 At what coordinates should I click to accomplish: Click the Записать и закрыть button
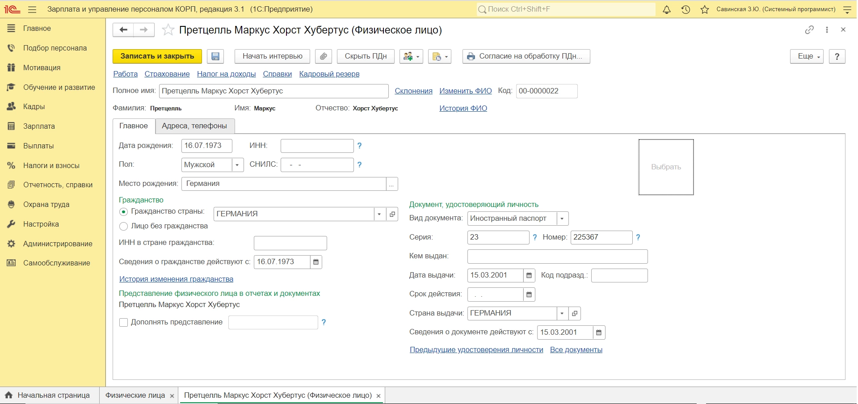tap(157, 56)
